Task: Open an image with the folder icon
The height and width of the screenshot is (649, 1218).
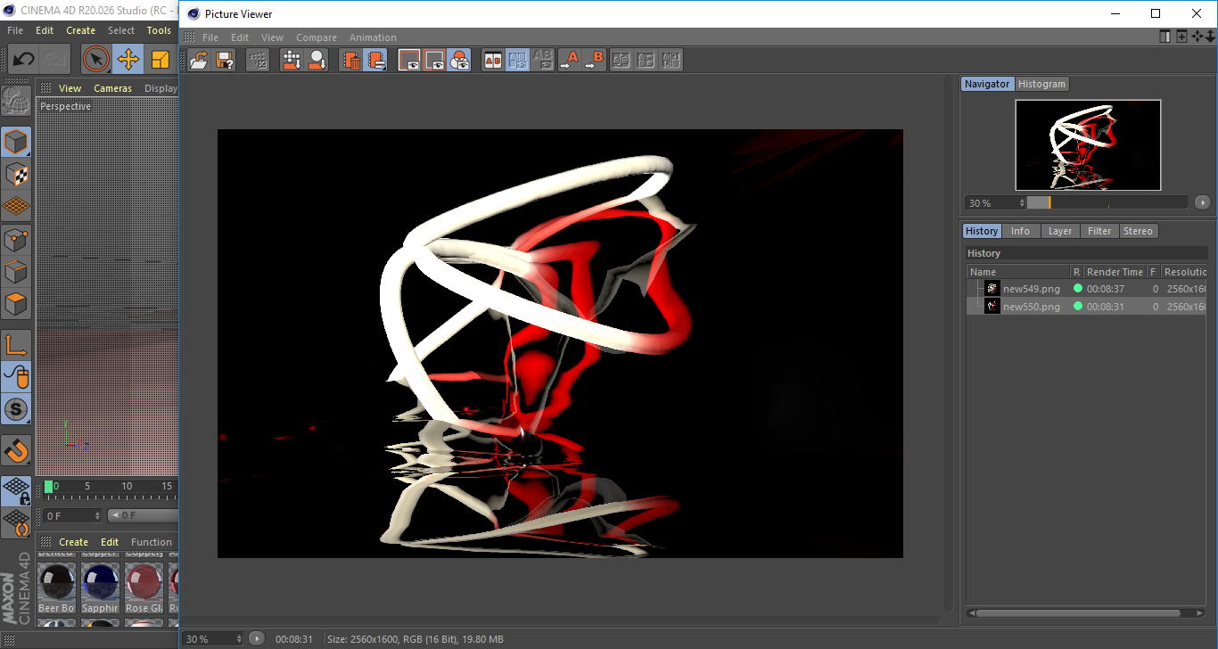Action: pyautogui.click(x=200, y=61)
